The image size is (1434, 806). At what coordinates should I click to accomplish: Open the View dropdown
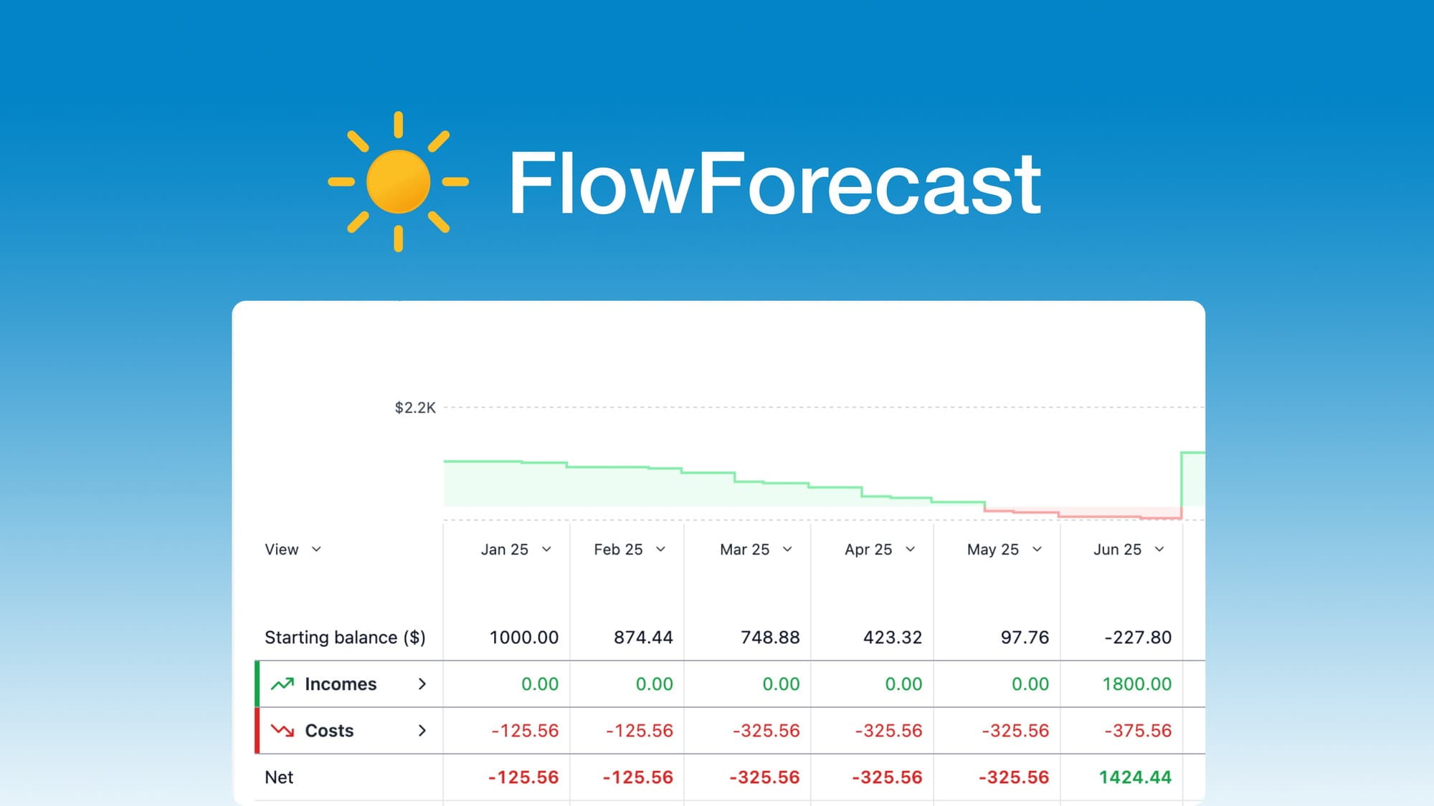(294, 550)
